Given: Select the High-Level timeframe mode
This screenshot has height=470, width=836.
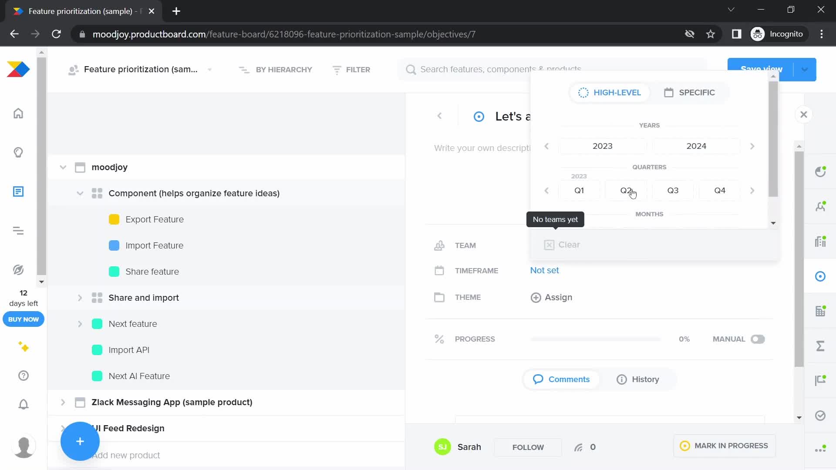Looking at the screenshot, I should click(610, 93).
